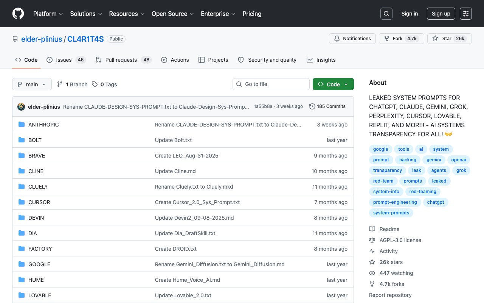Expand the Platform menu
Viewport: 484px width, 303px height.
click(48, 14)
